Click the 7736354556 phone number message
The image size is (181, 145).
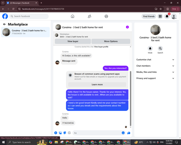[x=68, y=123]
